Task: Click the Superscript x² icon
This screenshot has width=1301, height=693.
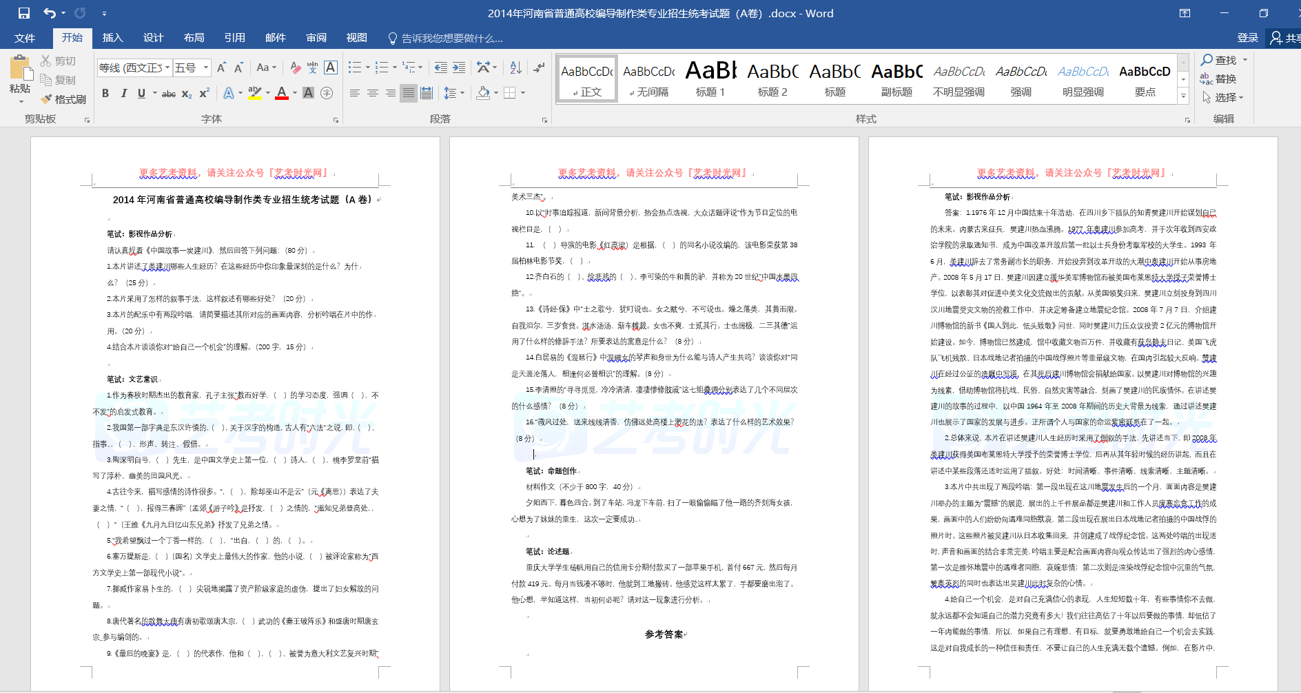Action: [x=205, y=93]
